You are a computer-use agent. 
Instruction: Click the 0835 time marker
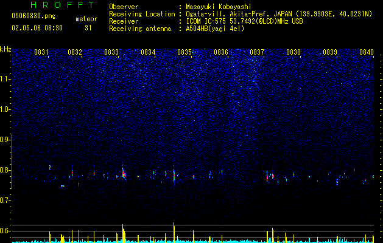[x=184, y=52]
